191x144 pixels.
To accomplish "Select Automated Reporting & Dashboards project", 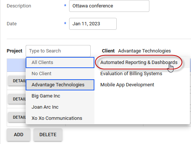I will pyautogui.click(x=139, y=63).
